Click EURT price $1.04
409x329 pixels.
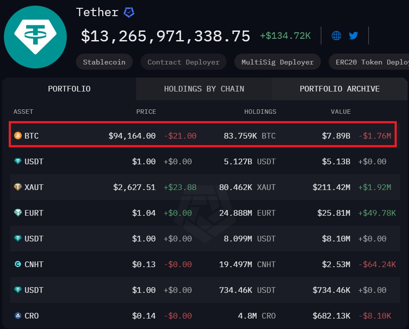[x=144, y=213]
